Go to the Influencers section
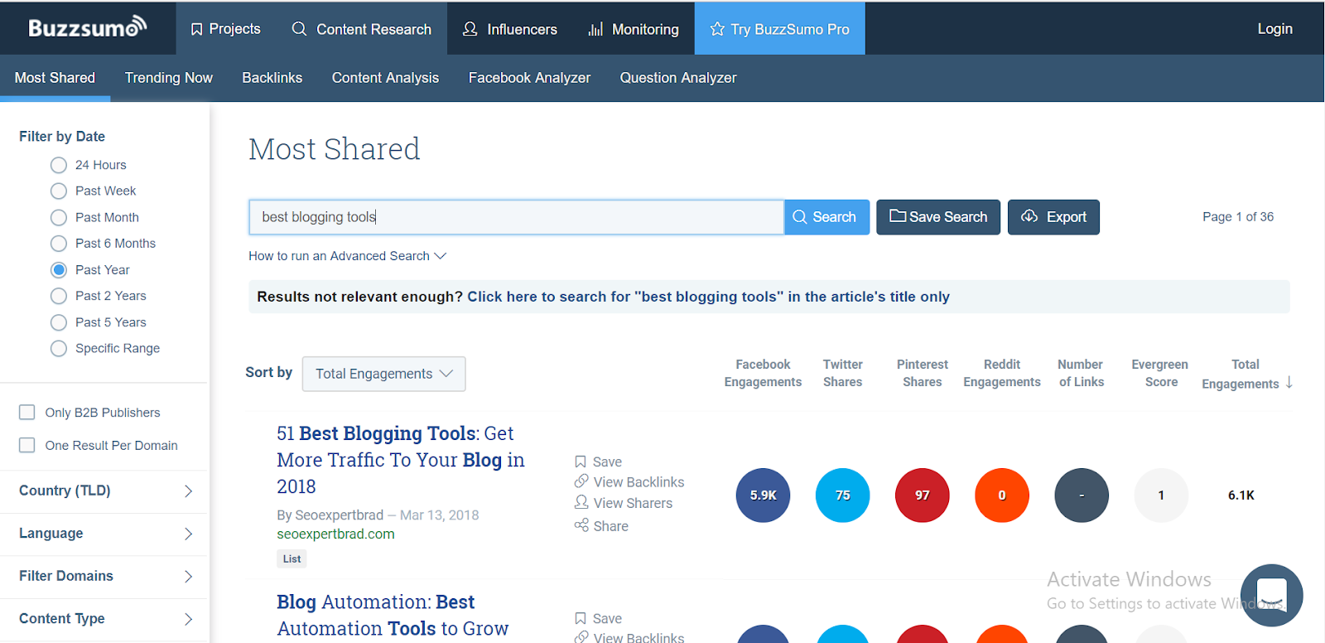The image size is (1325, 643). [x=510, y=29]
